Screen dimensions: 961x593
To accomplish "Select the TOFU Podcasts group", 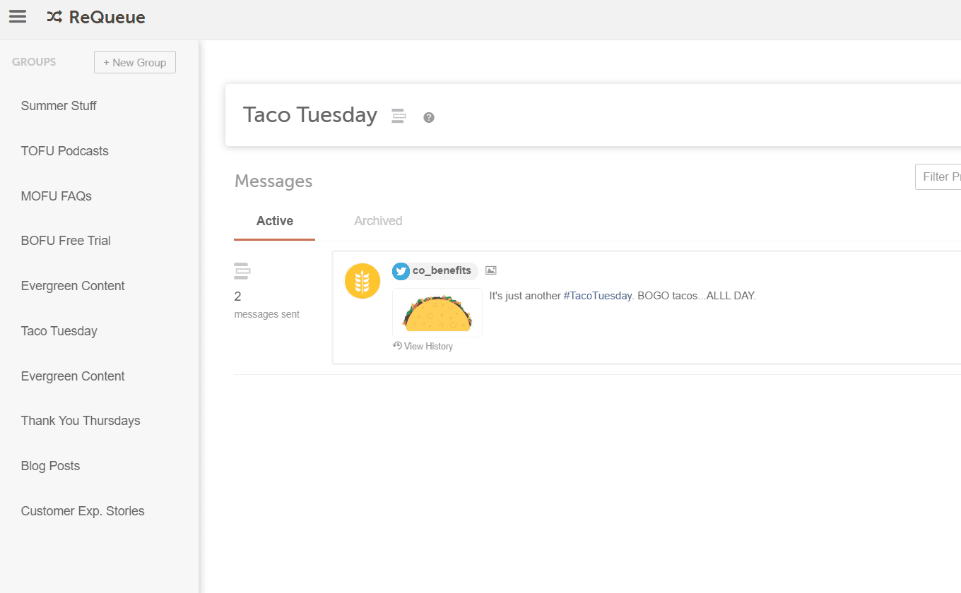I will pyautogui.click(x=65, y=151).
